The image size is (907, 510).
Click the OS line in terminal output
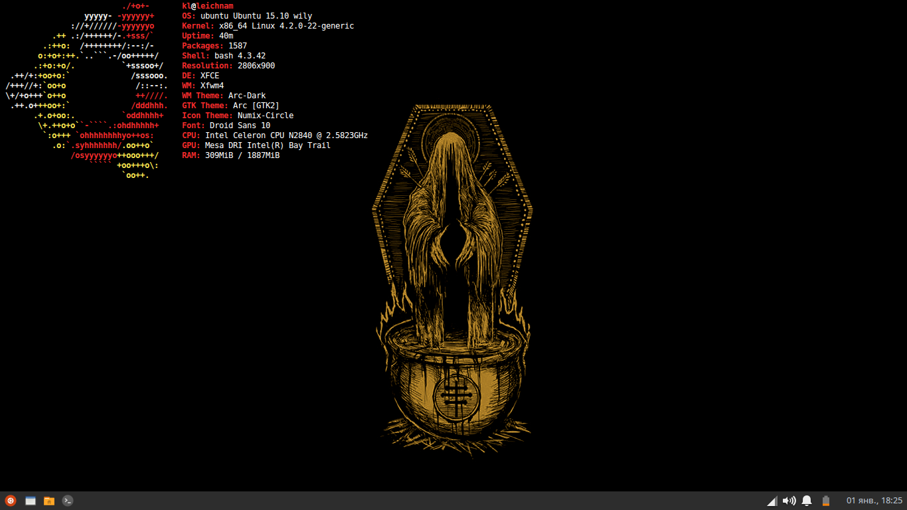click(x=247, y=16)
